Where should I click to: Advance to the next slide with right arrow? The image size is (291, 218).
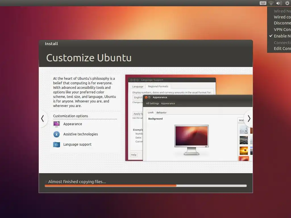point(249,119)
